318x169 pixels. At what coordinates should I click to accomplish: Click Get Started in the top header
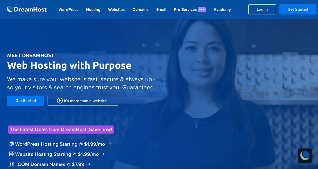(x=298, y=9)
